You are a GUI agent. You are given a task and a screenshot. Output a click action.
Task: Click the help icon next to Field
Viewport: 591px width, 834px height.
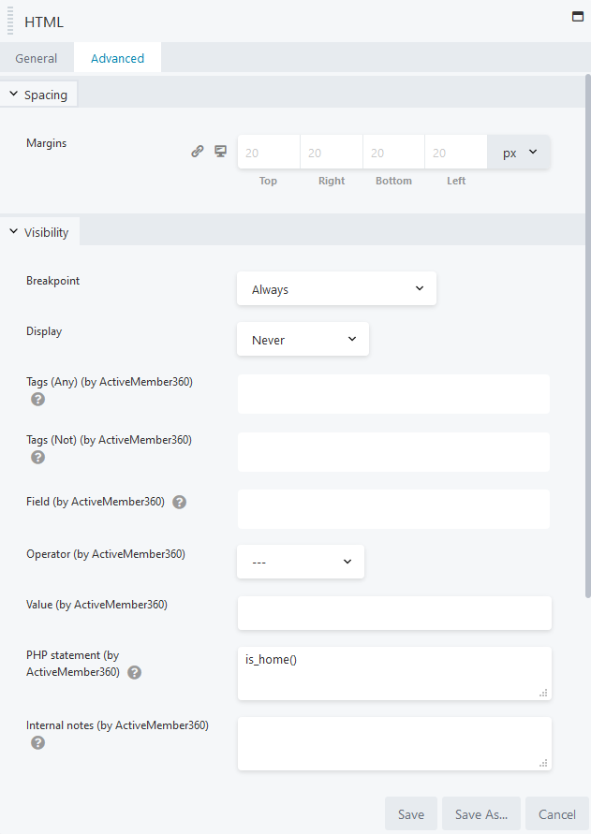coord(179,502)
